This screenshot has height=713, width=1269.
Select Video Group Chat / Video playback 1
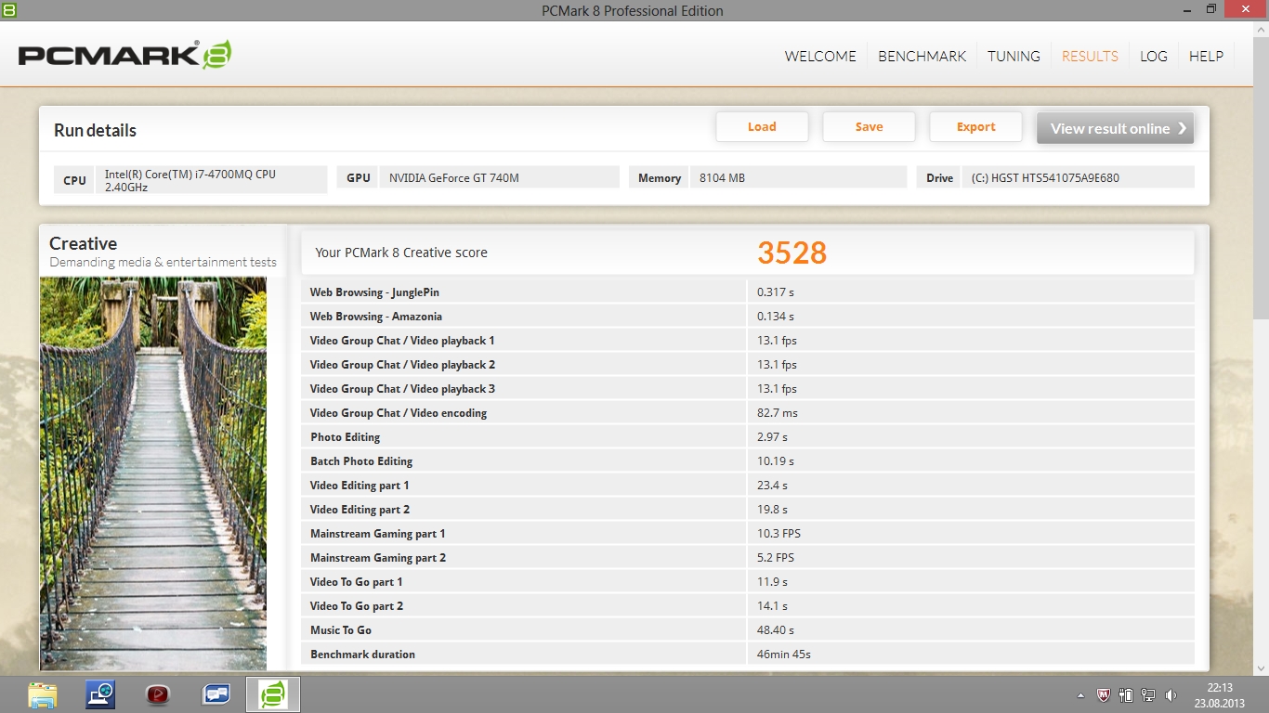pos(748,341)
